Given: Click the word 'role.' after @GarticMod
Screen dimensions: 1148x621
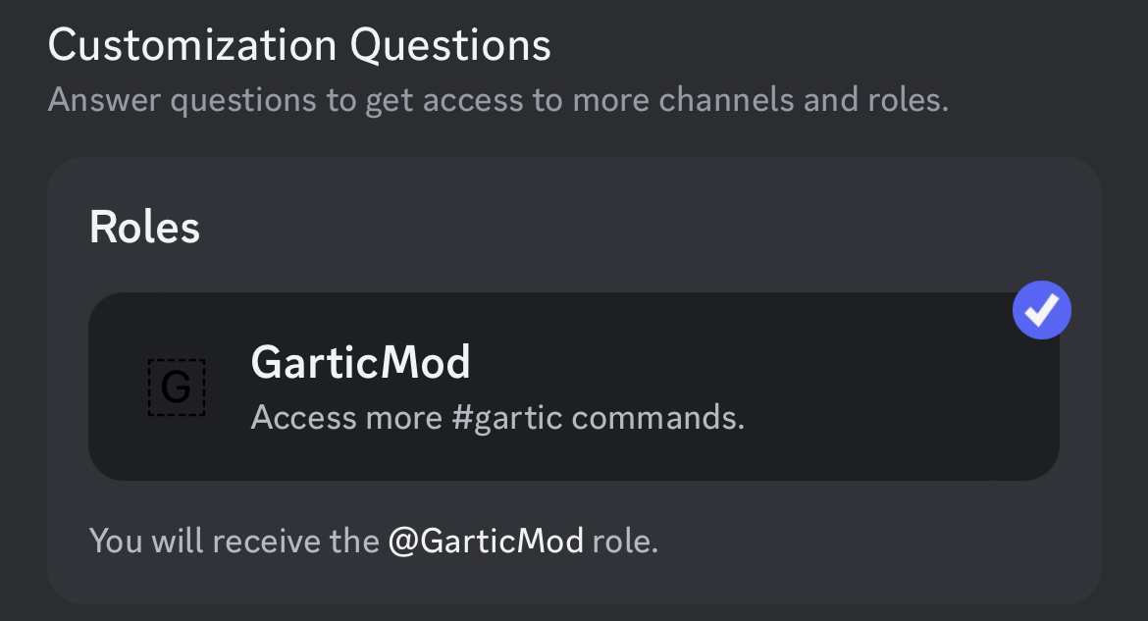Looking at the screenshot, I should pos(625,541).
